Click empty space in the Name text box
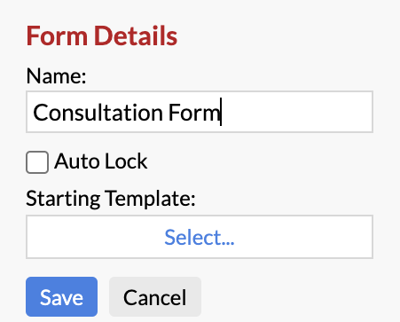The image size is (400, 322). pyautogui.click(x=295, y=112)
